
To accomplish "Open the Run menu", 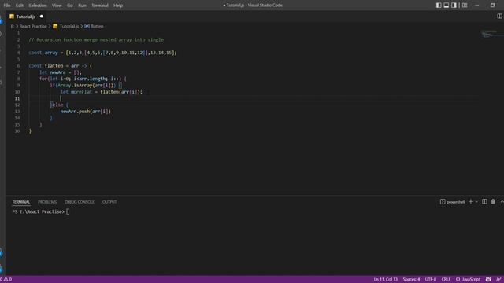I will tap(82, 6).
